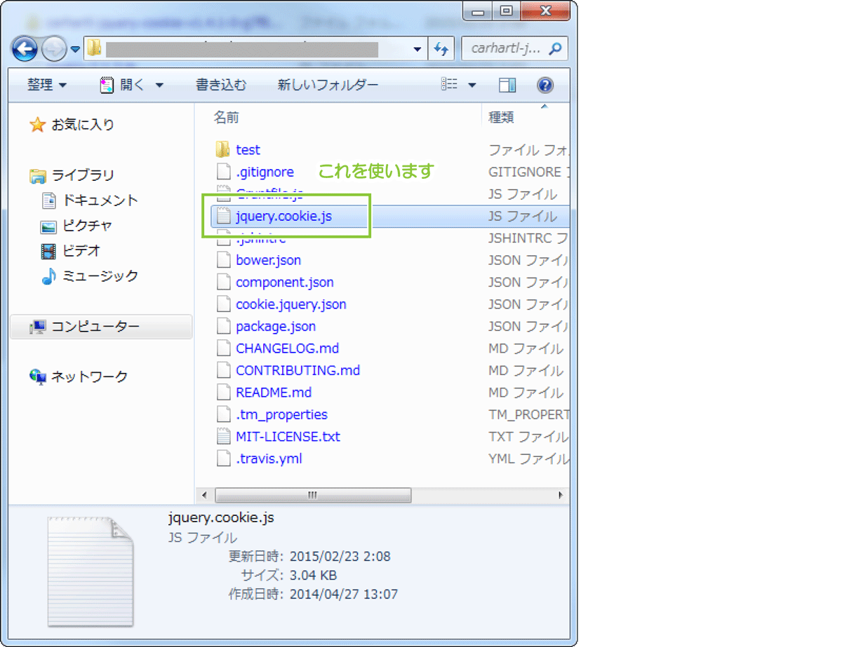
Task: Click the back navigation arrow
Action: pyautogui.click(x=25, y=48)
